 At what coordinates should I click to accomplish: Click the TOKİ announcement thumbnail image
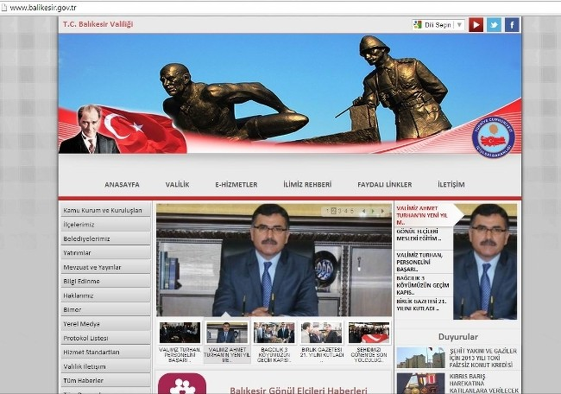[x=421, y=358]
